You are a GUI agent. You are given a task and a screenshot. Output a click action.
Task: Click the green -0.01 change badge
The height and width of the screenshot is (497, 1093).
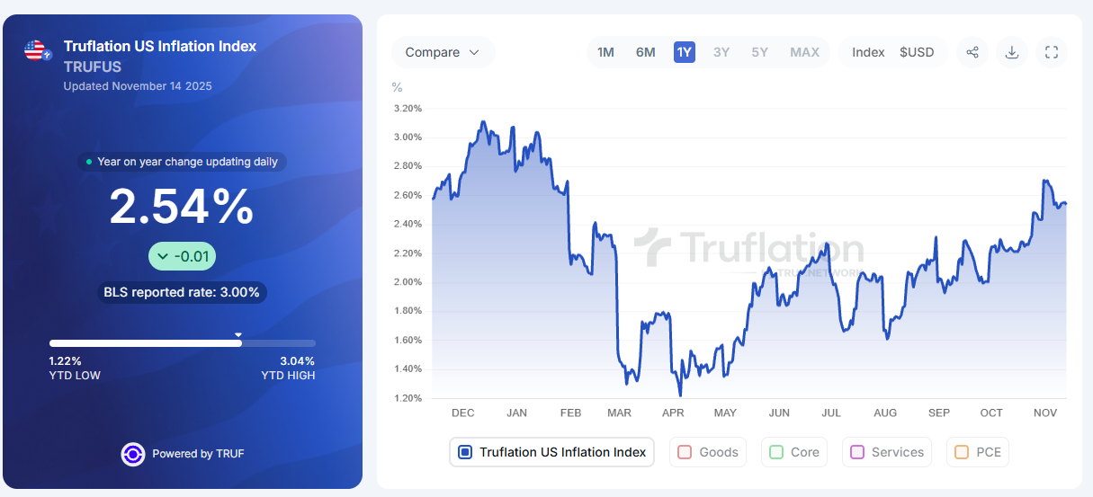click(x=182, y=257)
